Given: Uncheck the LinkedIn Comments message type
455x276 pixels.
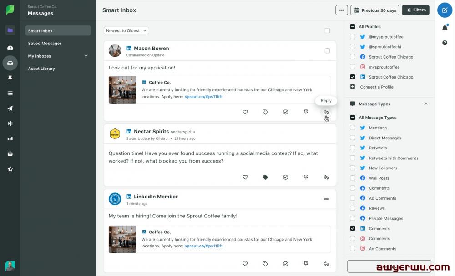Looking at the screenshot, I should 353,228.
